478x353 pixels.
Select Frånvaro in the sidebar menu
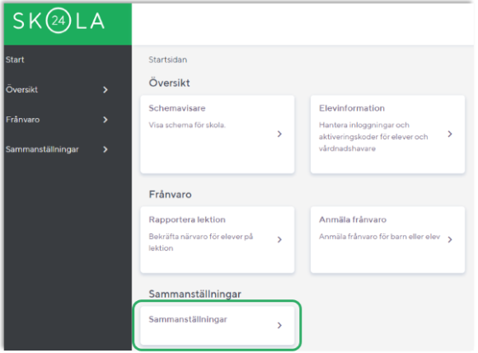(22, 120)
